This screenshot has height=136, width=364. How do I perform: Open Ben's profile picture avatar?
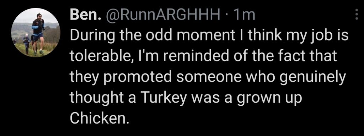pos(36,33)
